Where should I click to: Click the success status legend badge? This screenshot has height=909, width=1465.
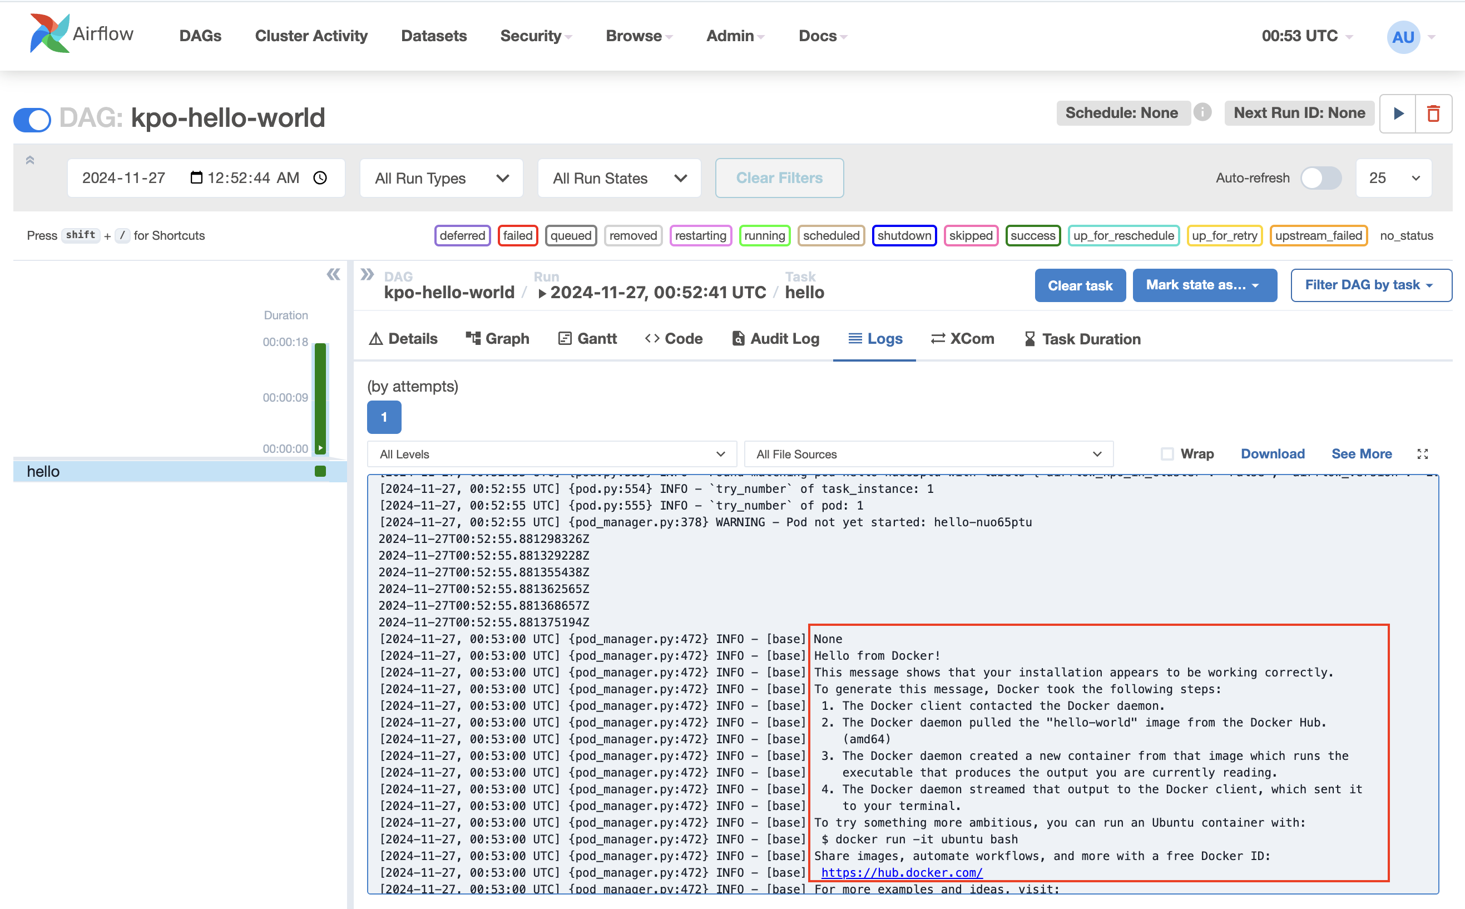pyautogui.click(x=1032, y=236)
